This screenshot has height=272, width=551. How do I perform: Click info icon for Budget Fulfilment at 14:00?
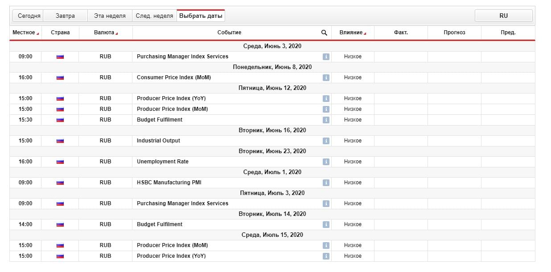326,224
